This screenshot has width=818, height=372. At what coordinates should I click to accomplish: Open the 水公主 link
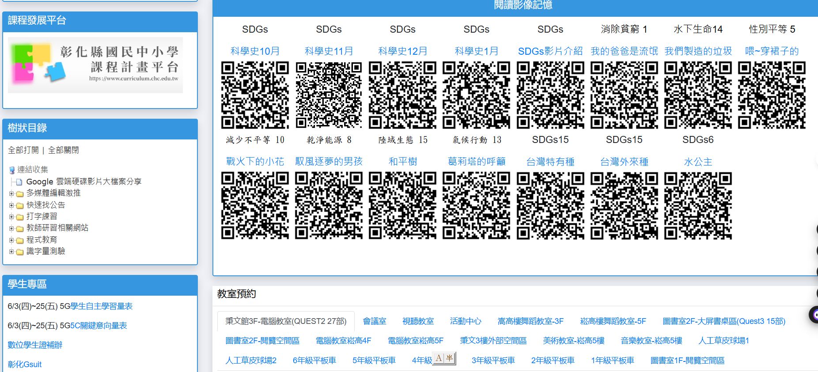point(698,162)
